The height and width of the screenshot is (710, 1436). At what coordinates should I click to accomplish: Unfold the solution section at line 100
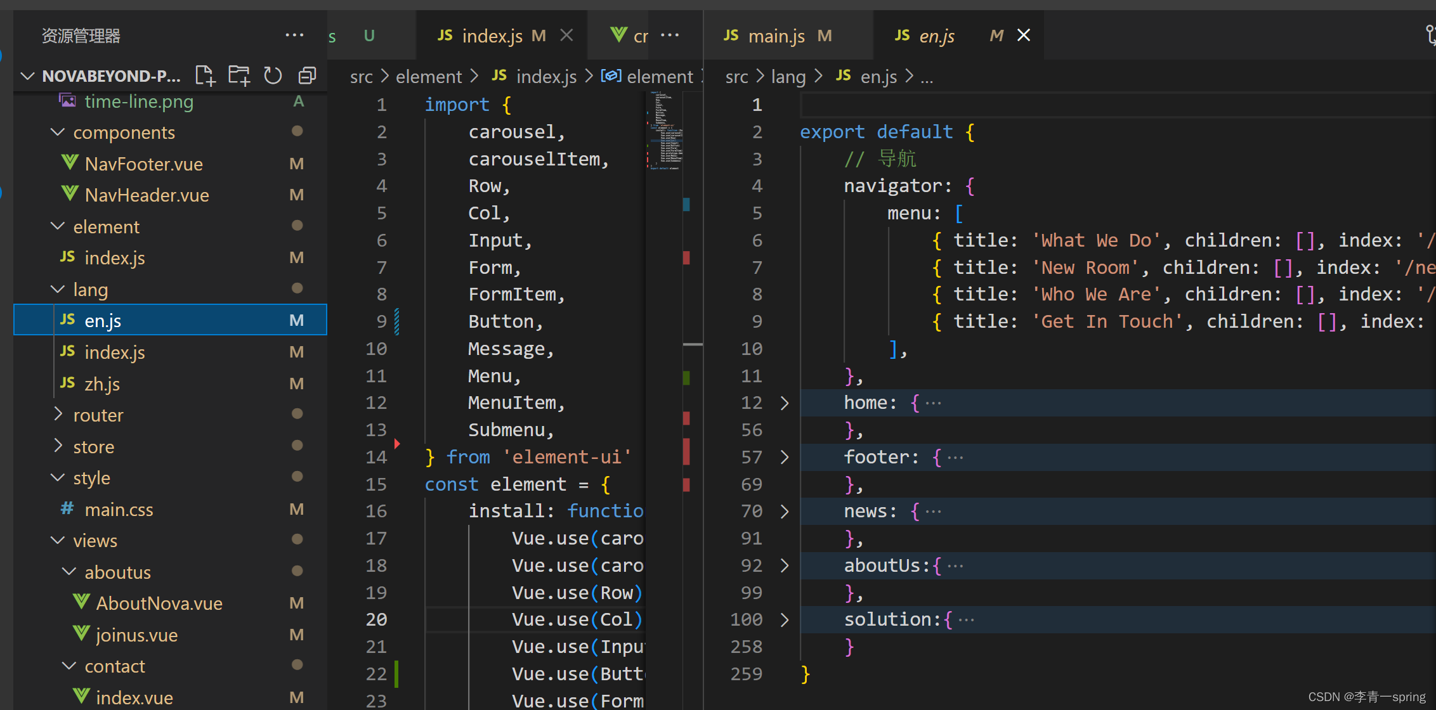coord(785,619)
